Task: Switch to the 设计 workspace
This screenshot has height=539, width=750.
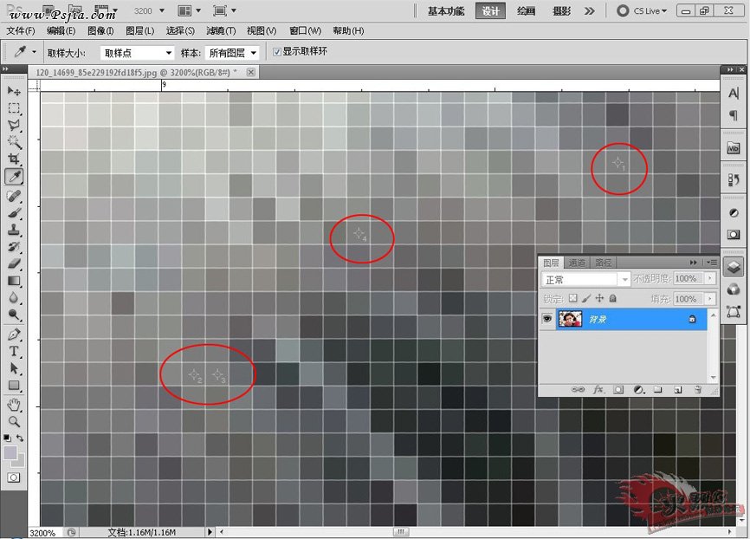Action: coord(490,11)
